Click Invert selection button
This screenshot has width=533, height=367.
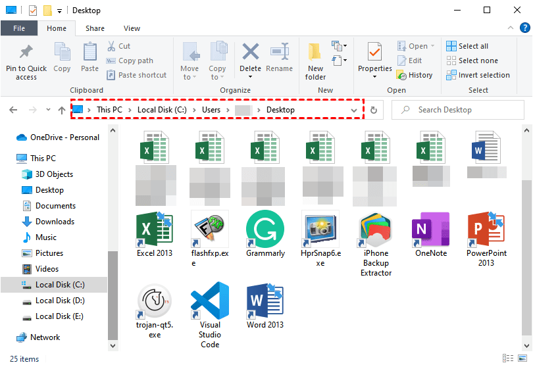[x=478, y=75]
